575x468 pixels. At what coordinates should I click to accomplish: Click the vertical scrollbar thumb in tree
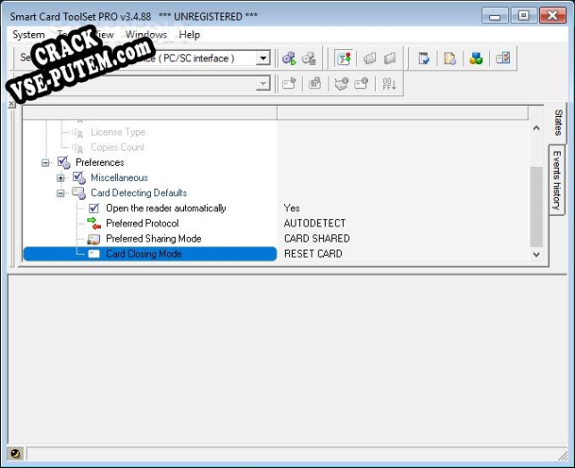[536, 207]
